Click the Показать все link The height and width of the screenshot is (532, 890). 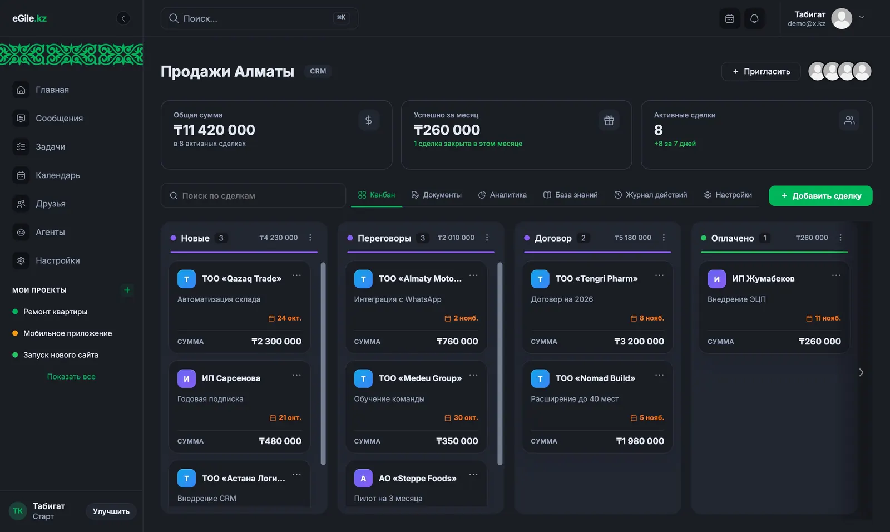(x=71, y=377)
